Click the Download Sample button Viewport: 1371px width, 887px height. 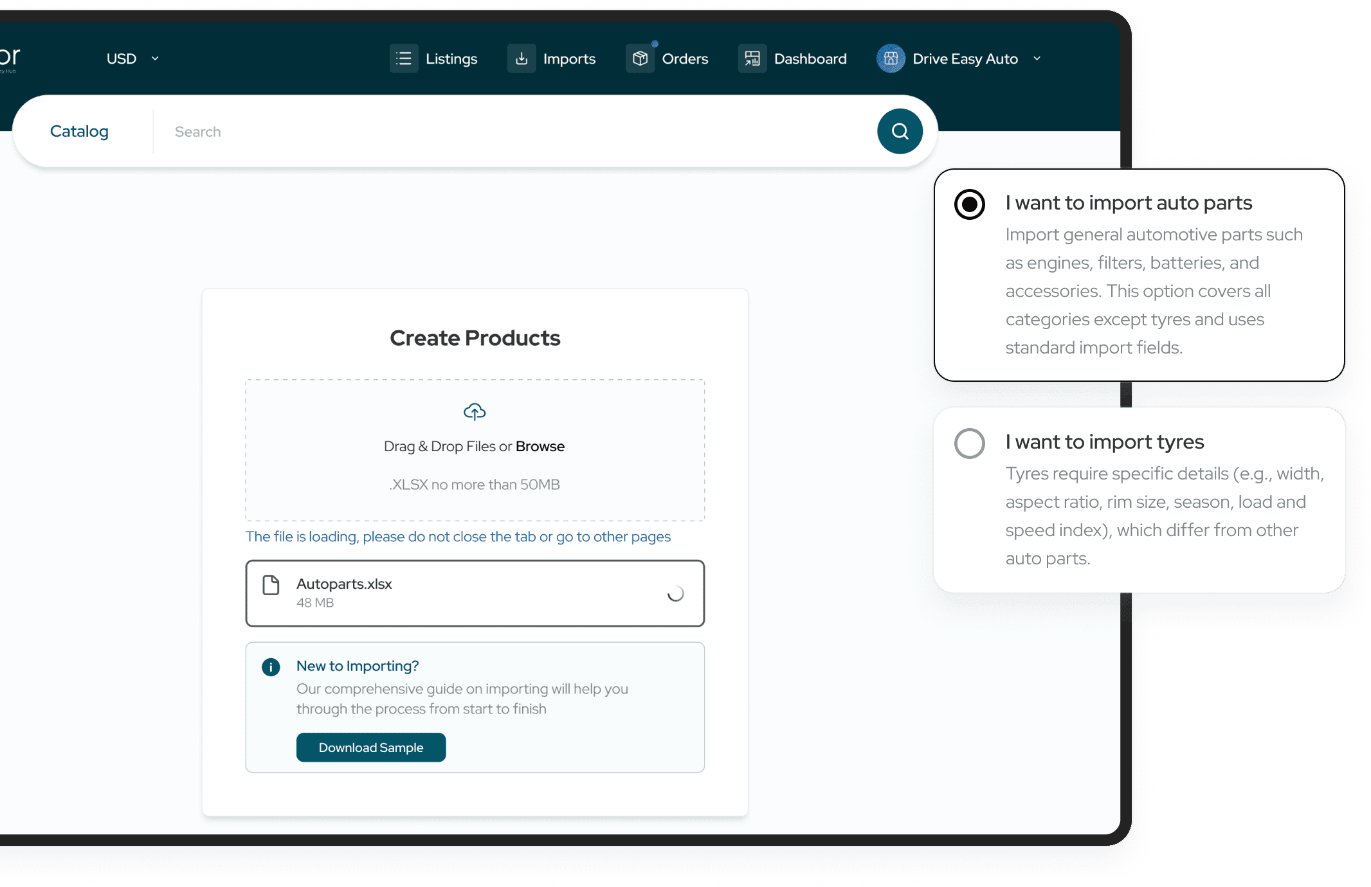371,748
